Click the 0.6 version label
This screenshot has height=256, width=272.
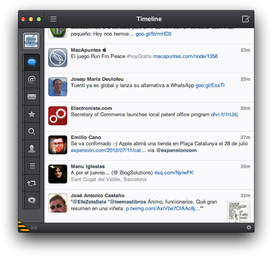[34, 228]
